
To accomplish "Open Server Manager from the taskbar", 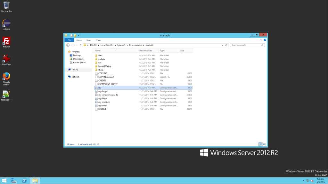I will coord(14,181).
